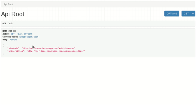This screenshot has height=105, width=196.
Task: Click the Allow header label
Action: (6, 34)
